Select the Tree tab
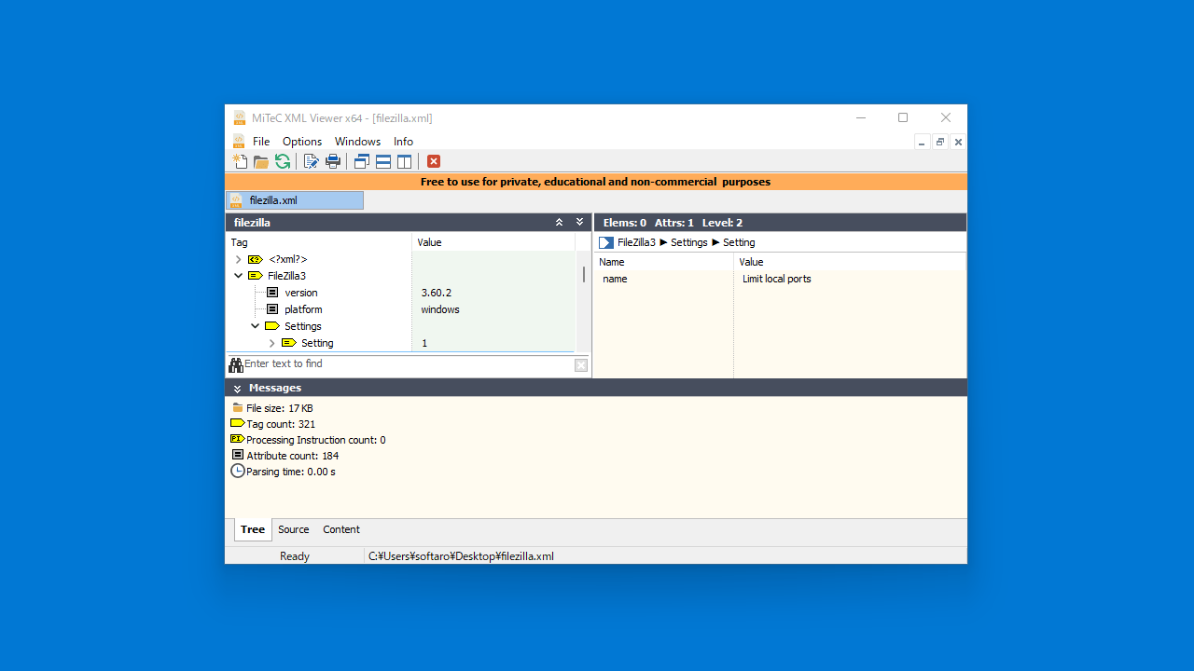This screenshot has width=1194, height=671. click(253, 529)
